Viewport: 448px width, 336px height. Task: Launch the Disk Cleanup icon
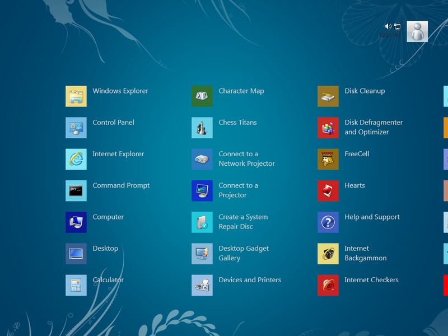328,96
